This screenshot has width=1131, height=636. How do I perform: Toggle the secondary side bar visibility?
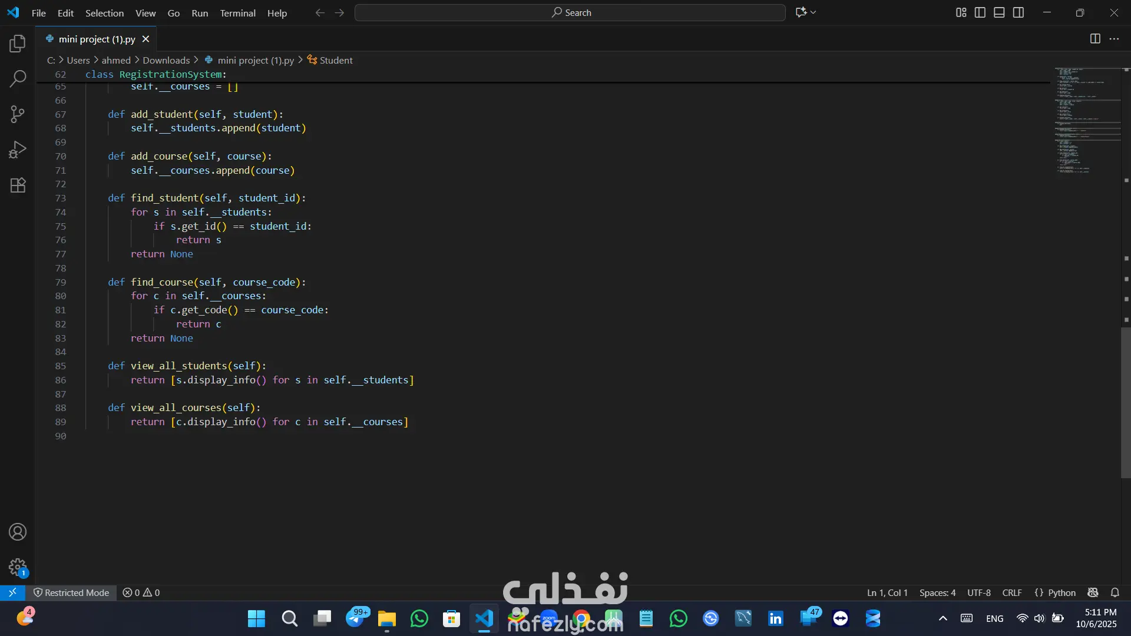(1018, 12)
